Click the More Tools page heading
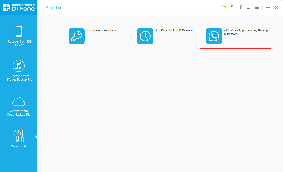 (x=55, y=8)
